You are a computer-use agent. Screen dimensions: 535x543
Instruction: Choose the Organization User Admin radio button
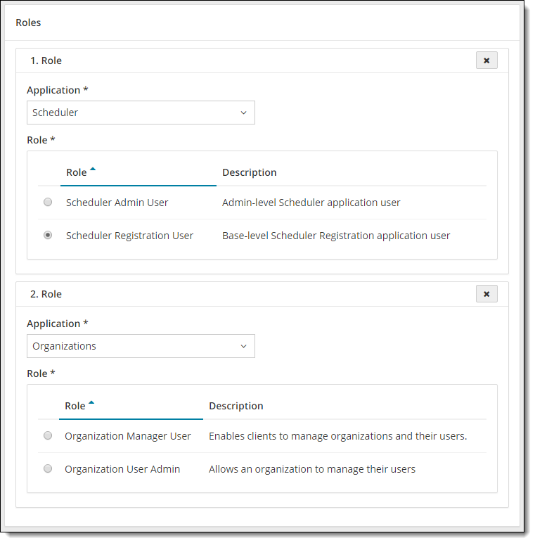48,468
